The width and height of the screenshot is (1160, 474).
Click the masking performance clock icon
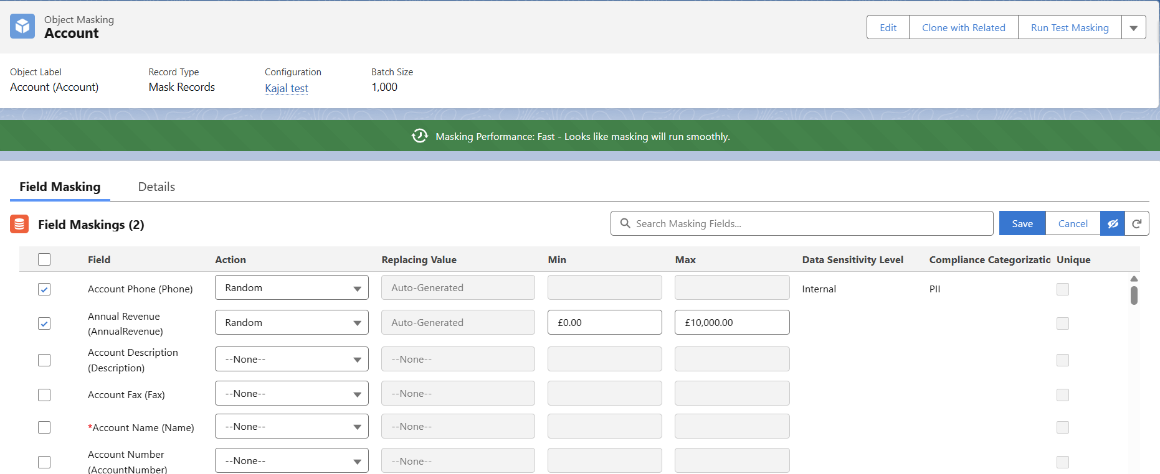click(x=420, y=136)
